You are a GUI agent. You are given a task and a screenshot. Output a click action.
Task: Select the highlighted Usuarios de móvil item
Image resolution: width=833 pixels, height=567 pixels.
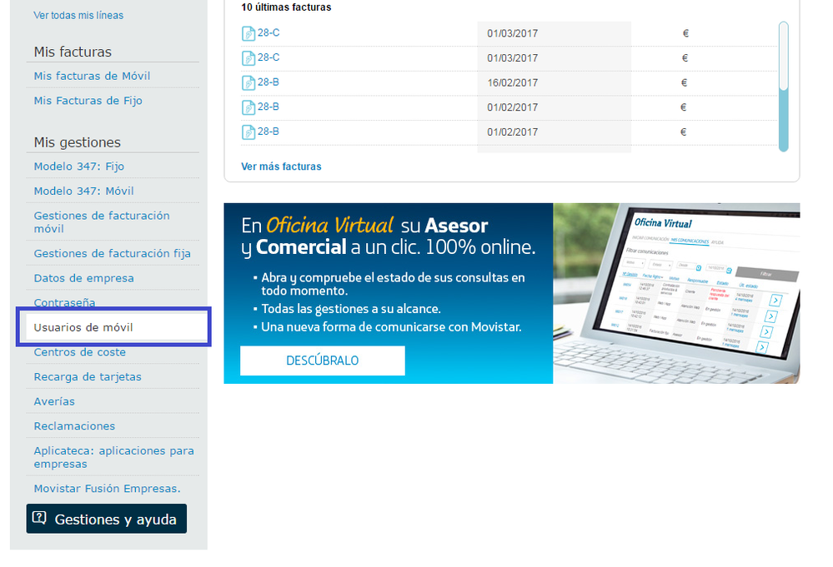pyautogui.click(x=83, y=327)
